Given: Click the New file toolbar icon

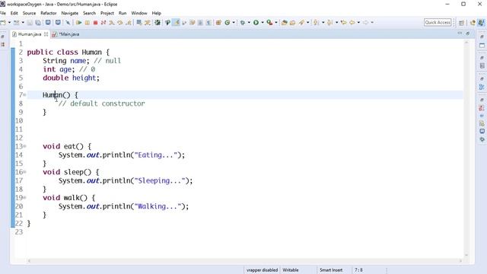Looking at the screenshot, I should [3, 22].
